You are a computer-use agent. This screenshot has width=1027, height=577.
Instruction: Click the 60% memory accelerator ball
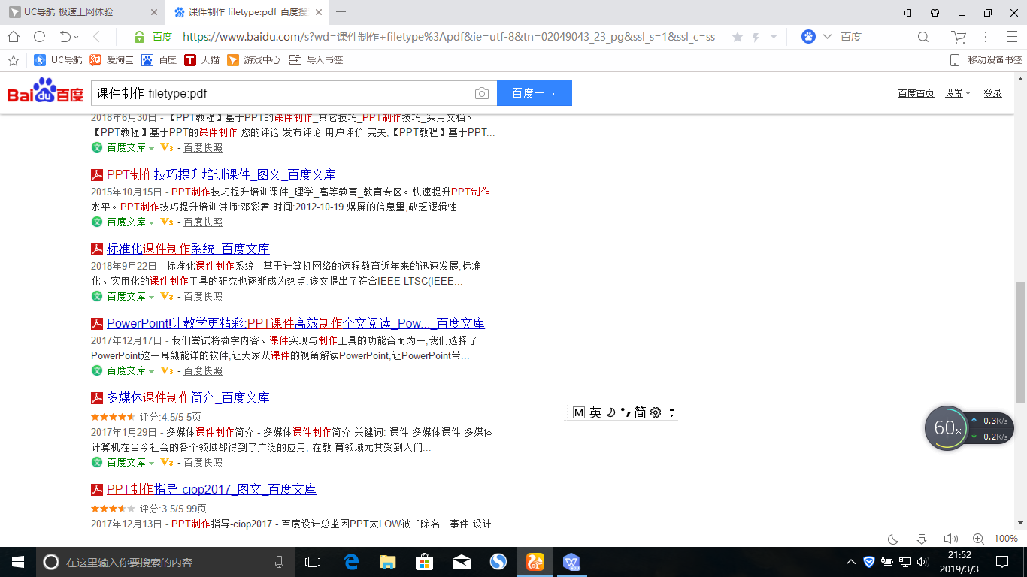(x=947, y=428)
